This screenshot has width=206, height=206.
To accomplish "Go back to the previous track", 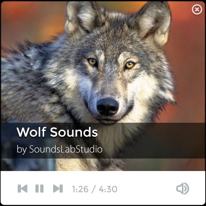I will 23,189.
